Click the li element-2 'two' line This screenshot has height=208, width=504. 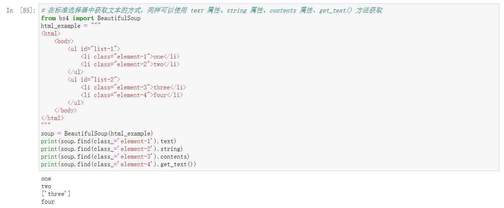[x=130, y=64]
